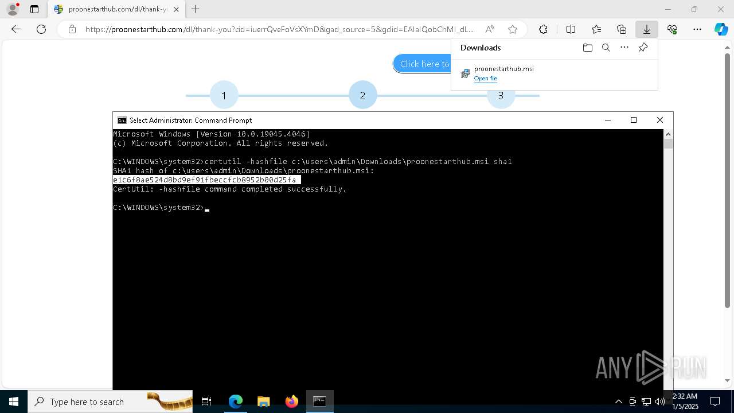Select step 2 circle on the page

362,95
